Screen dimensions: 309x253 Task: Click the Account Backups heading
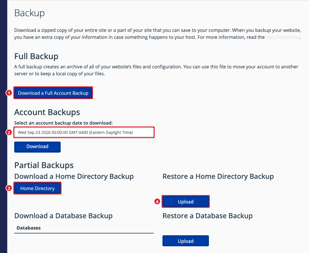point(47,112)
